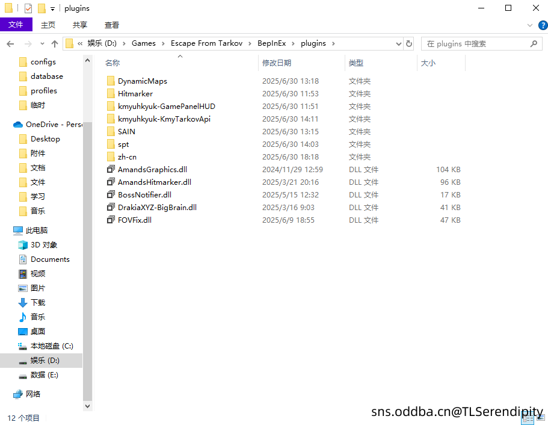Open 下载 in navigation pane
This screenshot has height=425, width=548.
click(38, 303)
